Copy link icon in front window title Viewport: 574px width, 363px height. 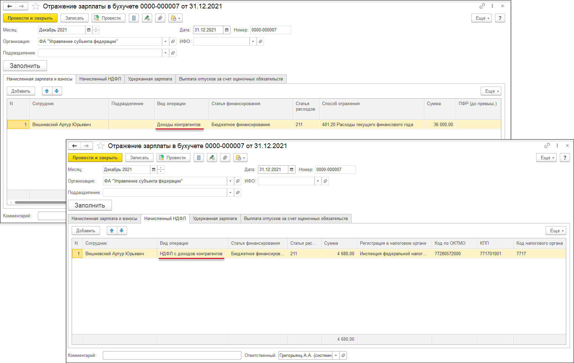click(547, 146)
